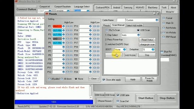Select the None pull option
This screenshot has height=109, width=194.
[76, 79]
